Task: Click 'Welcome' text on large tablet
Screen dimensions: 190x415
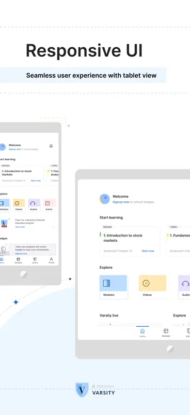Action: (120, 197)
